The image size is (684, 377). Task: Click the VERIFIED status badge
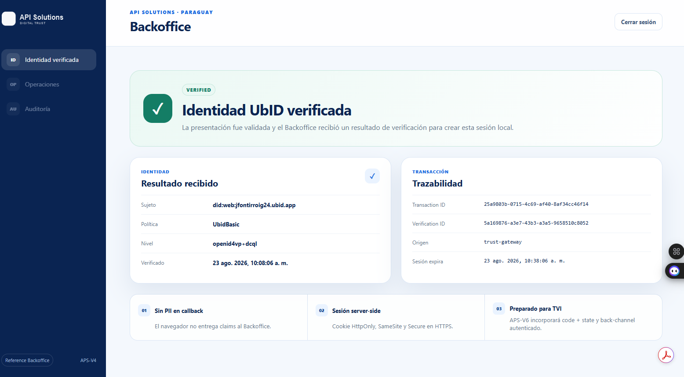coord(199,90)
